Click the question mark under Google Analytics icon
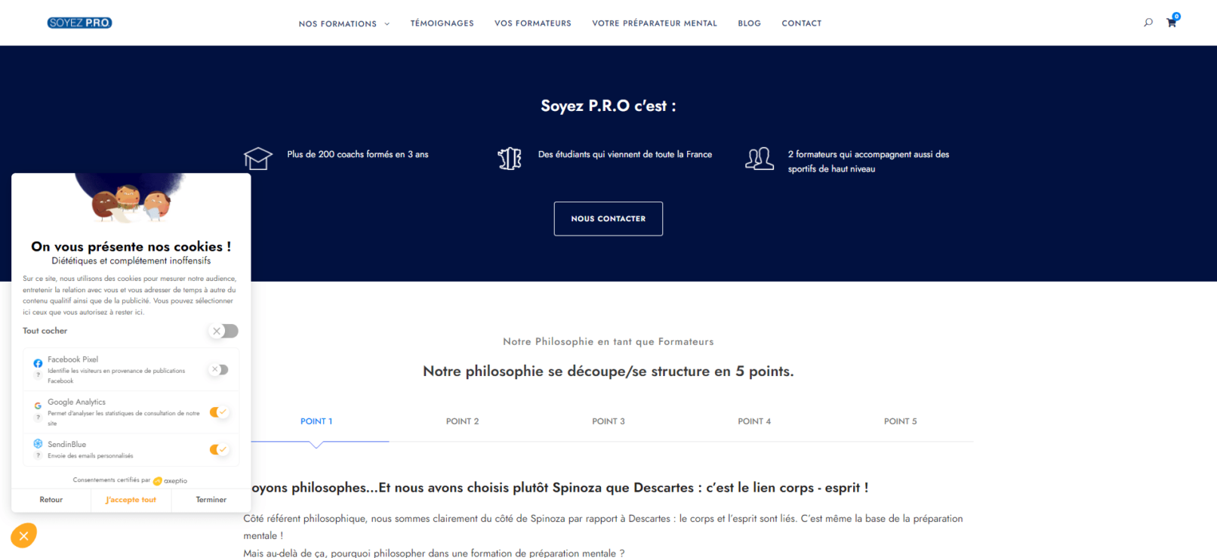1217x558 pixels. (x=38, y=417)
